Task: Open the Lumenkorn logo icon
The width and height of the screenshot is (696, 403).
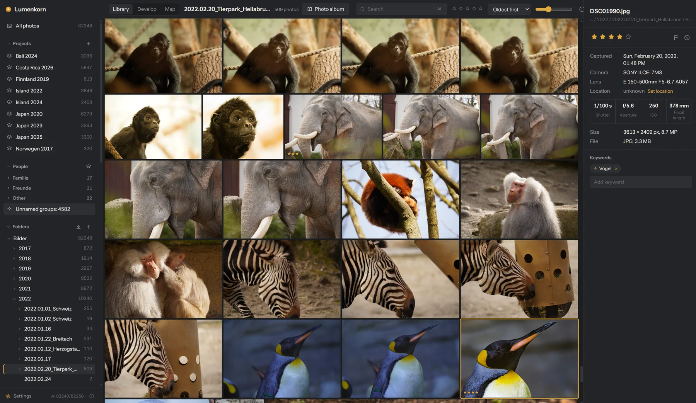Action: point(8,9)
